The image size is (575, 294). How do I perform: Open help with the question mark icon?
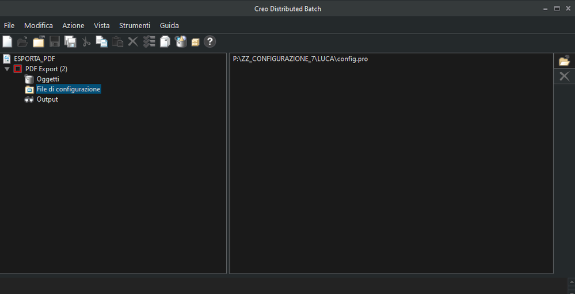coord(210,41)
